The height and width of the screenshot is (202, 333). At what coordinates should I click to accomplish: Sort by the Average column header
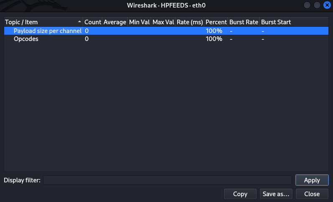click(115, 22)
